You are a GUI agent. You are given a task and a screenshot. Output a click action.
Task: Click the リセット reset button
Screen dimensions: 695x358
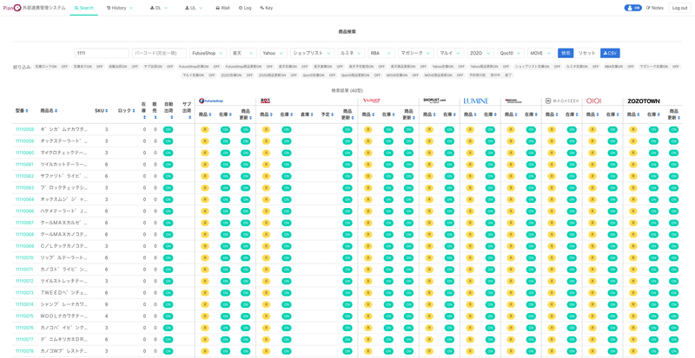coord(587,53)
